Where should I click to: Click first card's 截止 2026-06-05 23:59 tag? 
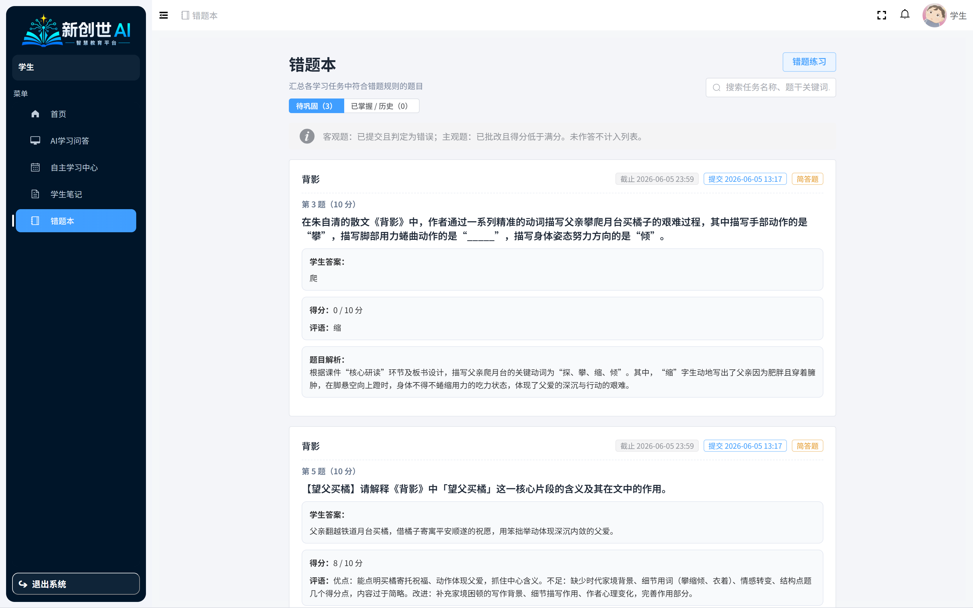pyautogui.click(x=657, y=179)
